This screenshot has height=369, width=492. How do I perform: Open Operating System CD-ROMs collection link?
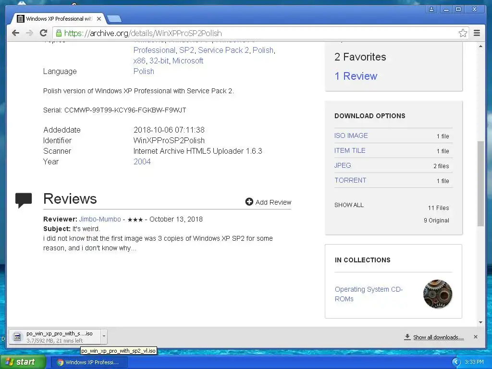coord(369,294)
